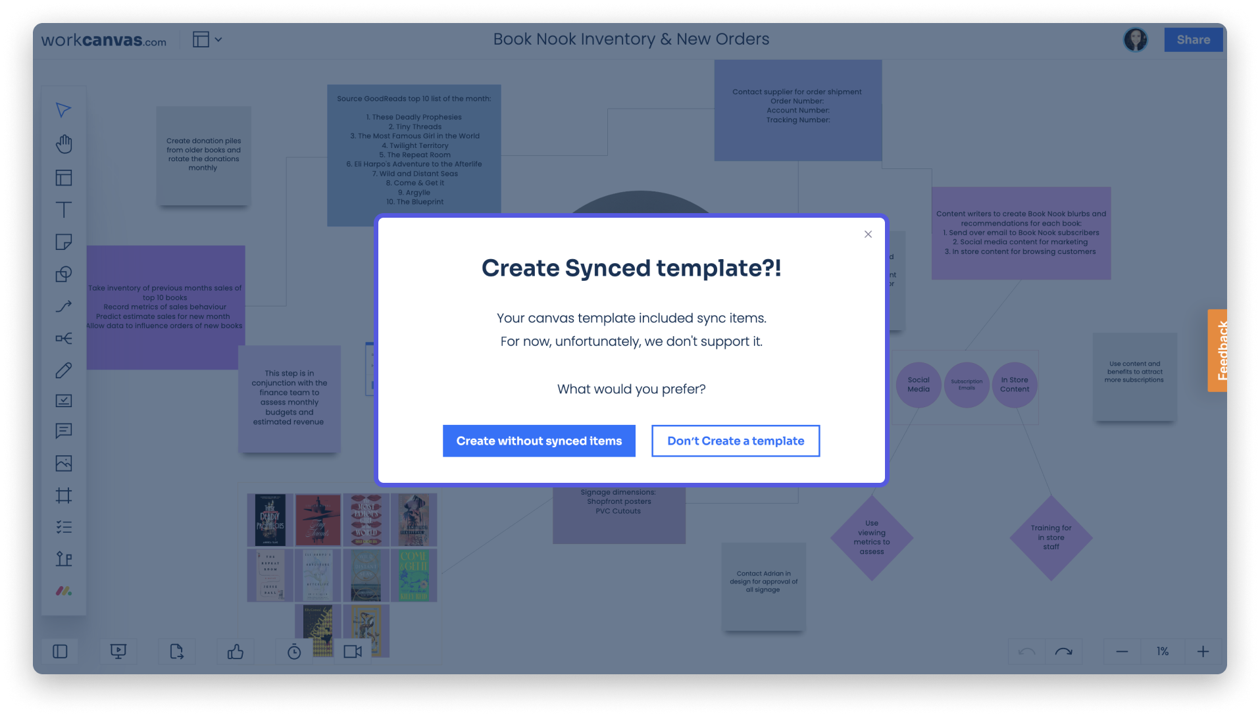
Task: Select the Training for in store staff diamond
Action: 1051,537
